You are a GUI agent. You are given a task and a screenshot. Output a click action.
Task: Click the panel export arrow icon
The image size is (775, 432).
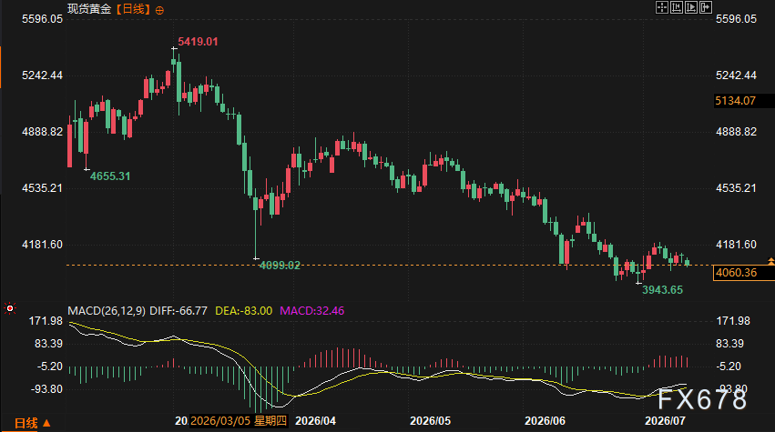coord(706,7)
